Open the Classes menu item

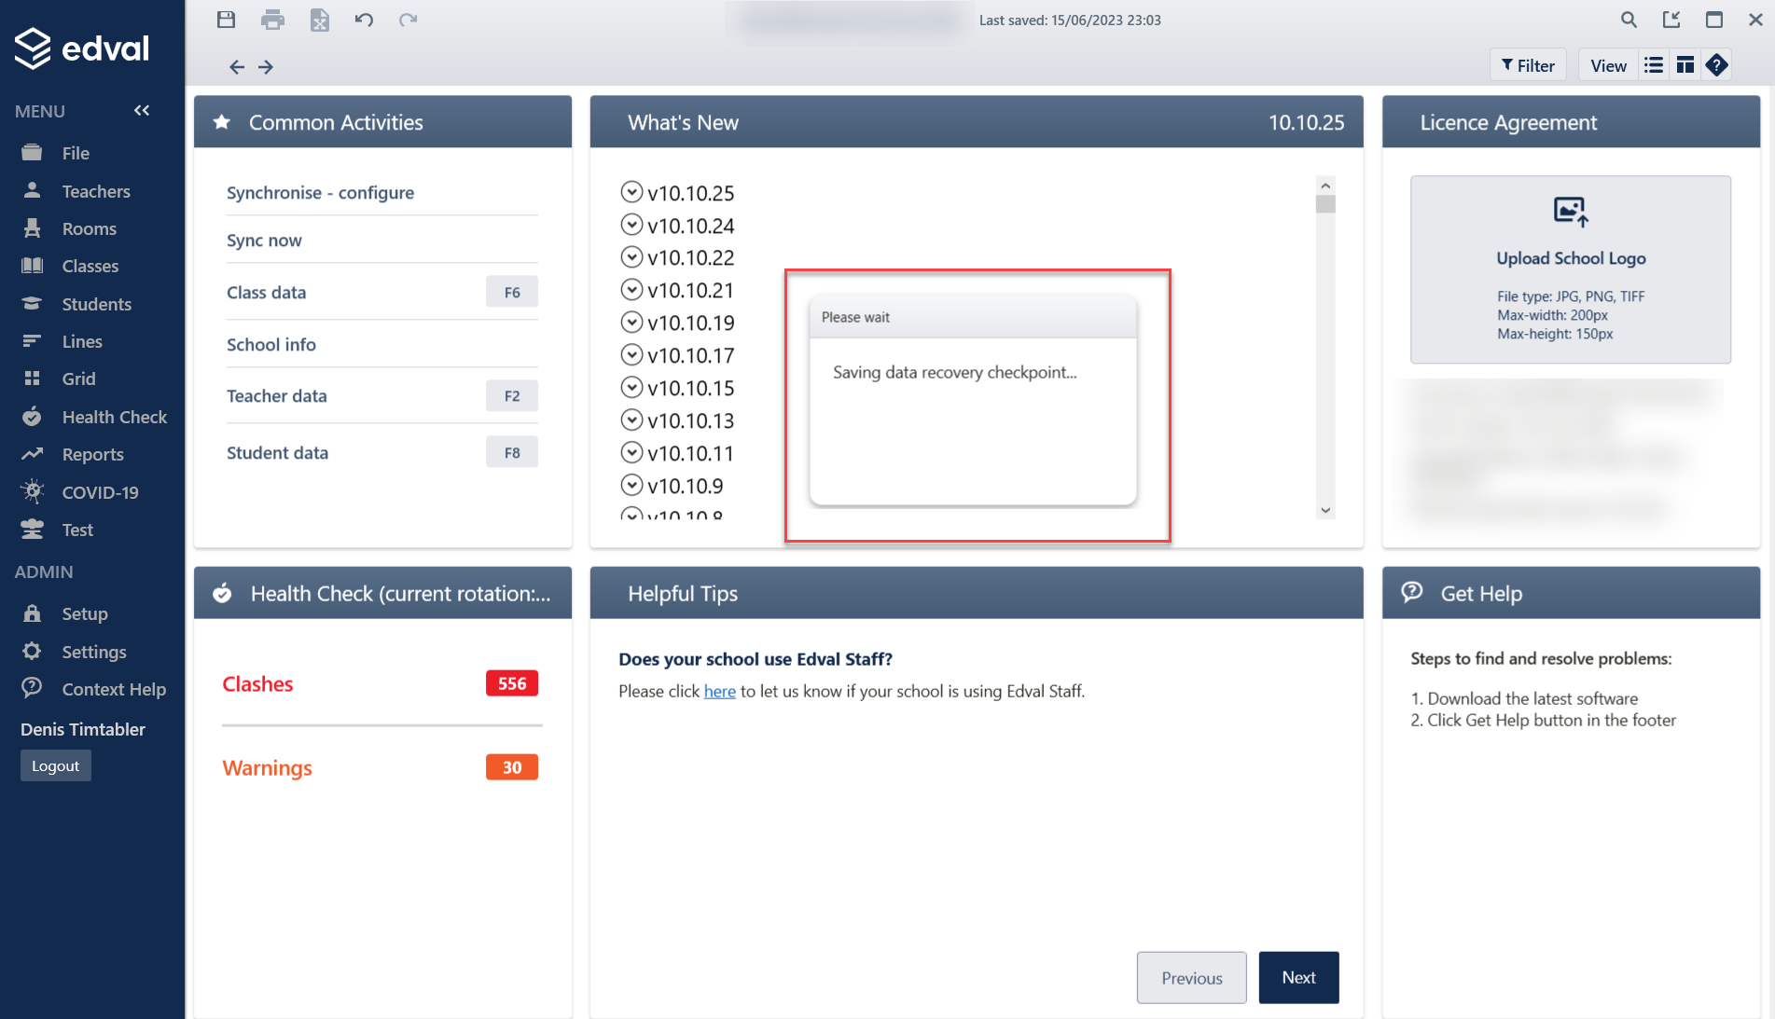[92, 266]
